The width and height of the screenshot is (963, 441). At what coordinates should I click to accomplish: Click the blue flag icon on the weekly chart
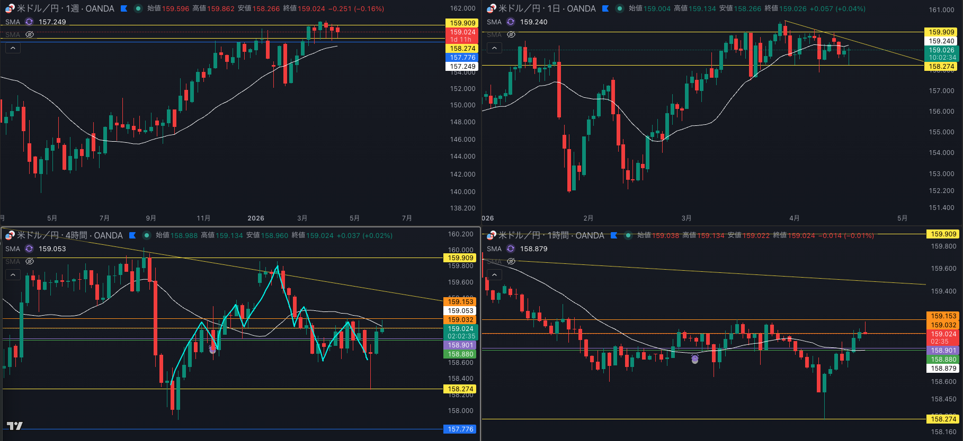(124, 8)
